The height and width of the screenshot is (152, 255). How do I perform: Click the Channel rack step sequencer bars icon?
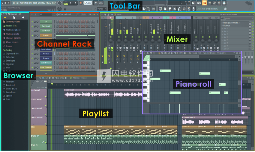[94, 15]
